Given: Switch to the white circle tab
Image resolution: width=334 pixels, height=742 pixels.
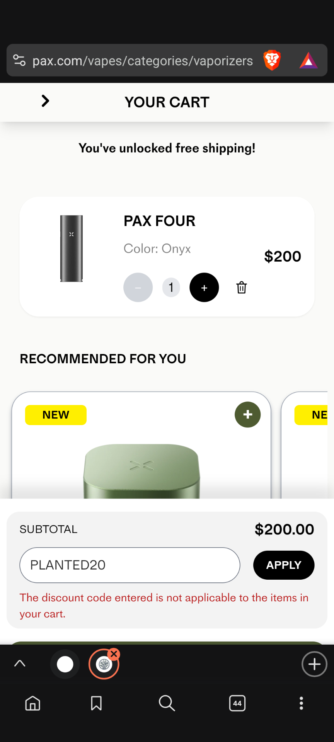Looking at the screenshot, I should [x=65, y=664].
